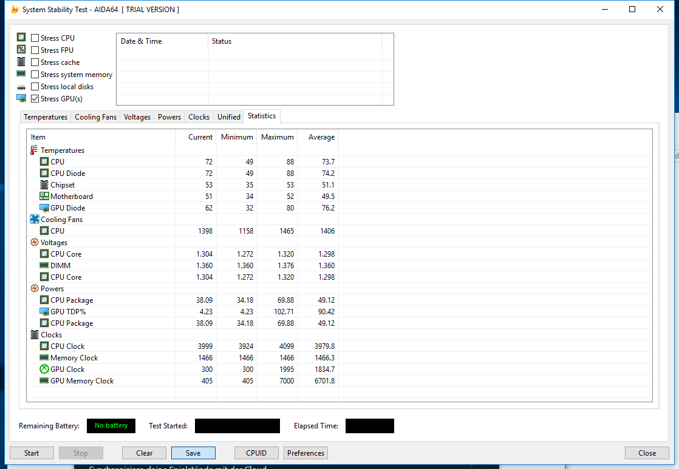Click the Close button at bottom right
This screenshot has height=469, width=679.
point(647,453)
